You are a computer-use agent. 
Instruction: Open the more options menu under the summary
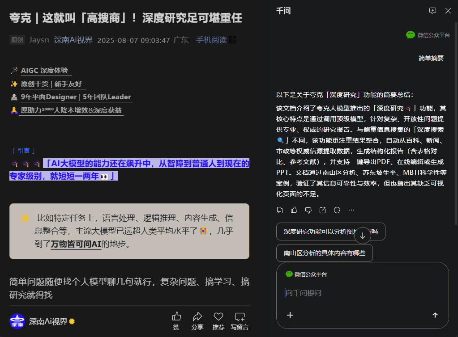point(351,210)
